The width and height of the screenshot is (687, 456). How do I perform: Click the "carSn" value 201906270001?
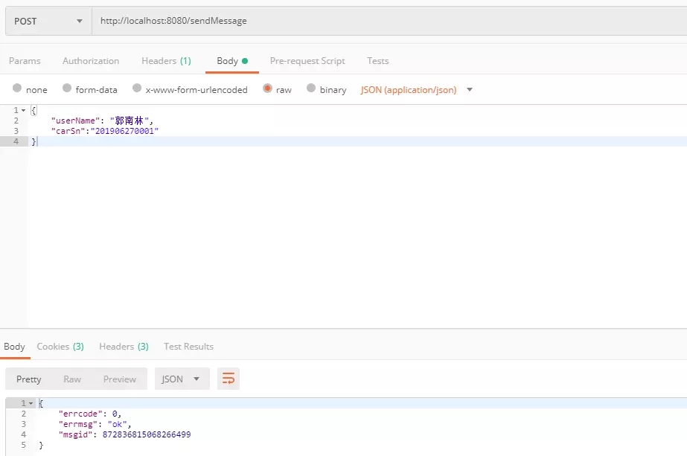124,131
